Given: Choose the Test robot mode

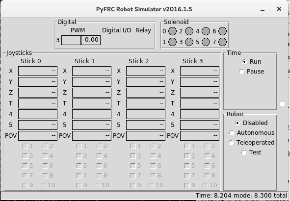Looking at the screenshot, I should (x=244, y=152).
